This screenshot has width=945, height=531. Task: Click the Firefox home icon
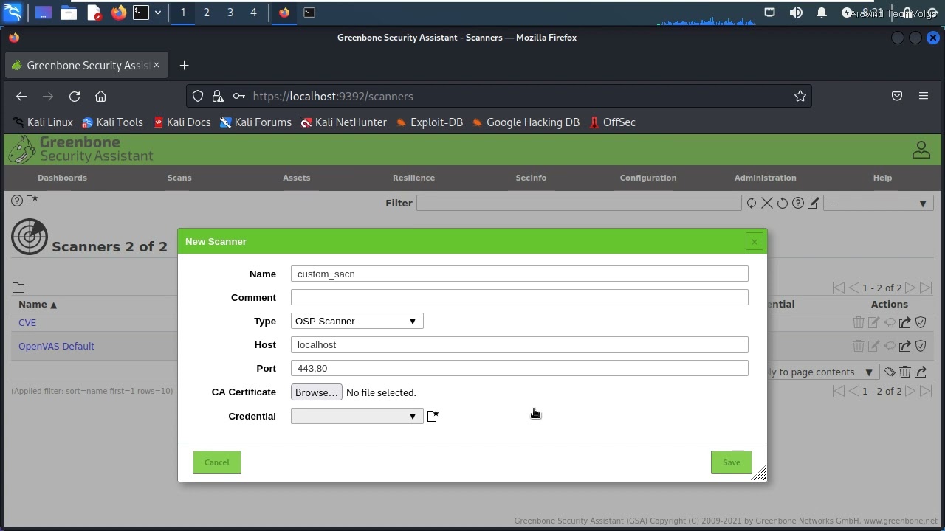101,97
